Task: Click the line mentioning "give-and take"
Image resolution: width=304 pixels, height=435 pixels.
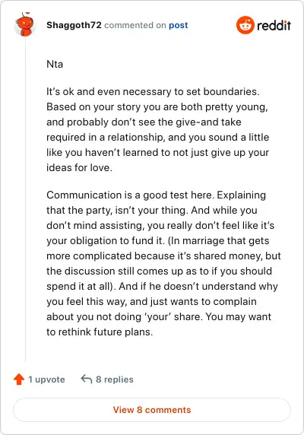Action: 144,122
